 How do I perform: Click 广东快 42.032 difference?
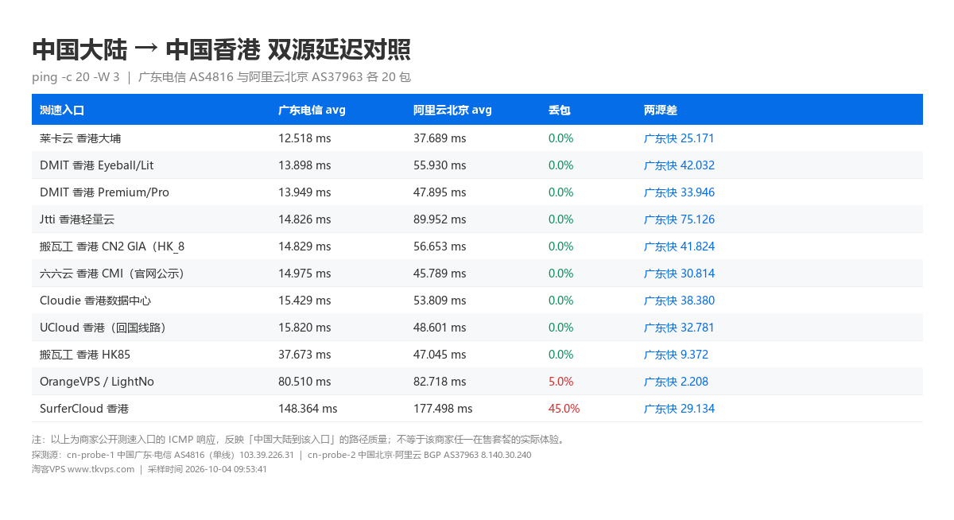[x=679, y=165]
